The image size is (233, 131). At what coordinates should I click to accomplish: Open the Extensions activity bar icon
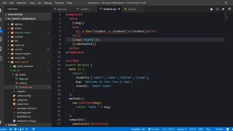pyautogui.click(x=1, y=49)
